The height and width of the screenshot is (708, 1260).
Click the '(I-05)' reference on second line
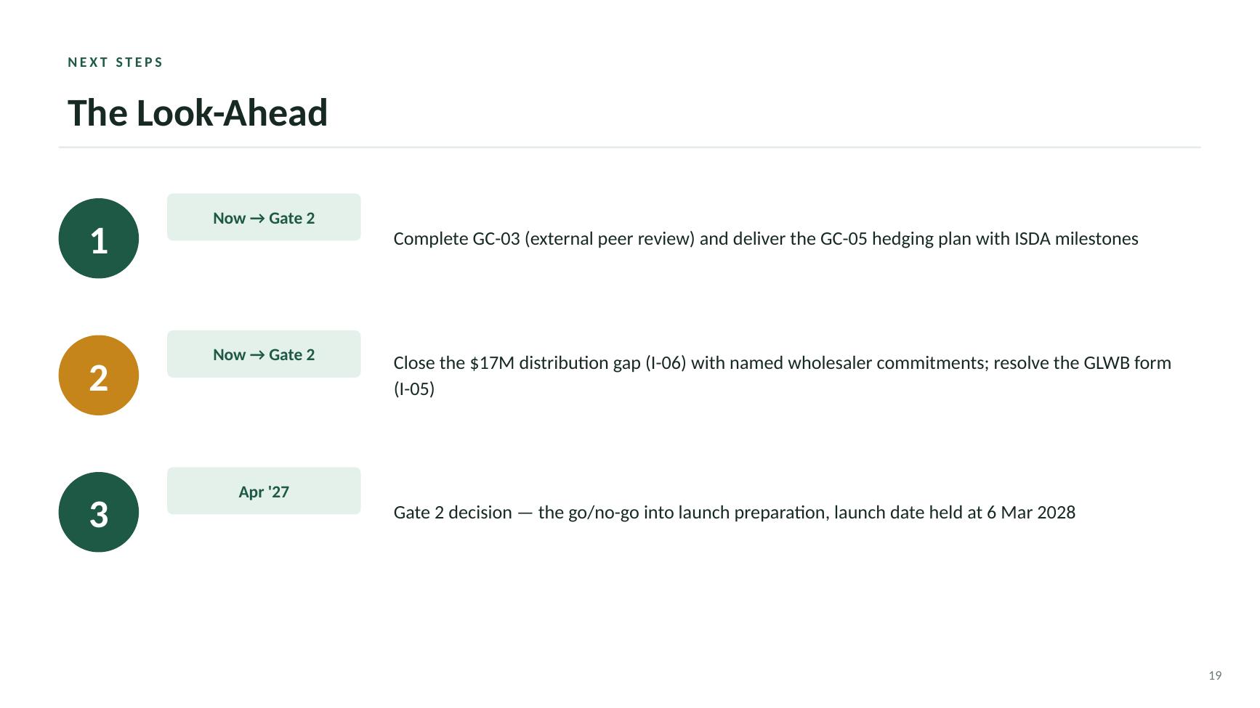click(414, 389)
